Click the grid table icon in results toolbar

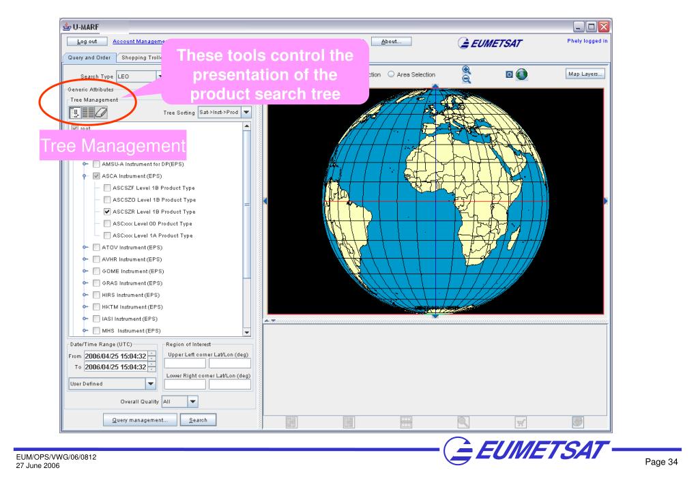point(406,422)
